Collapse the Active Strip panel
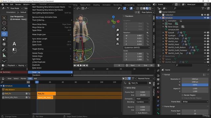 pos(125,88)
